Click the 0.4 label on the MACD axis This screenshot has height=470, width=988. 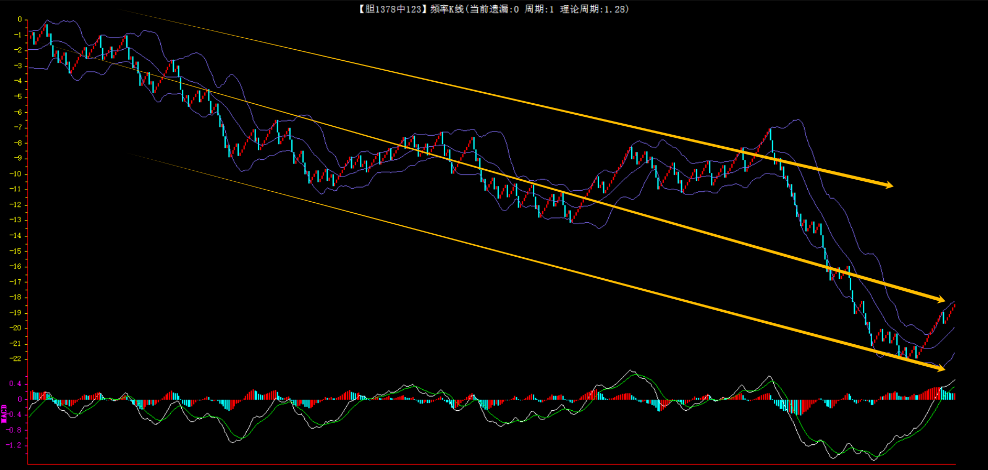coord(15,384)
